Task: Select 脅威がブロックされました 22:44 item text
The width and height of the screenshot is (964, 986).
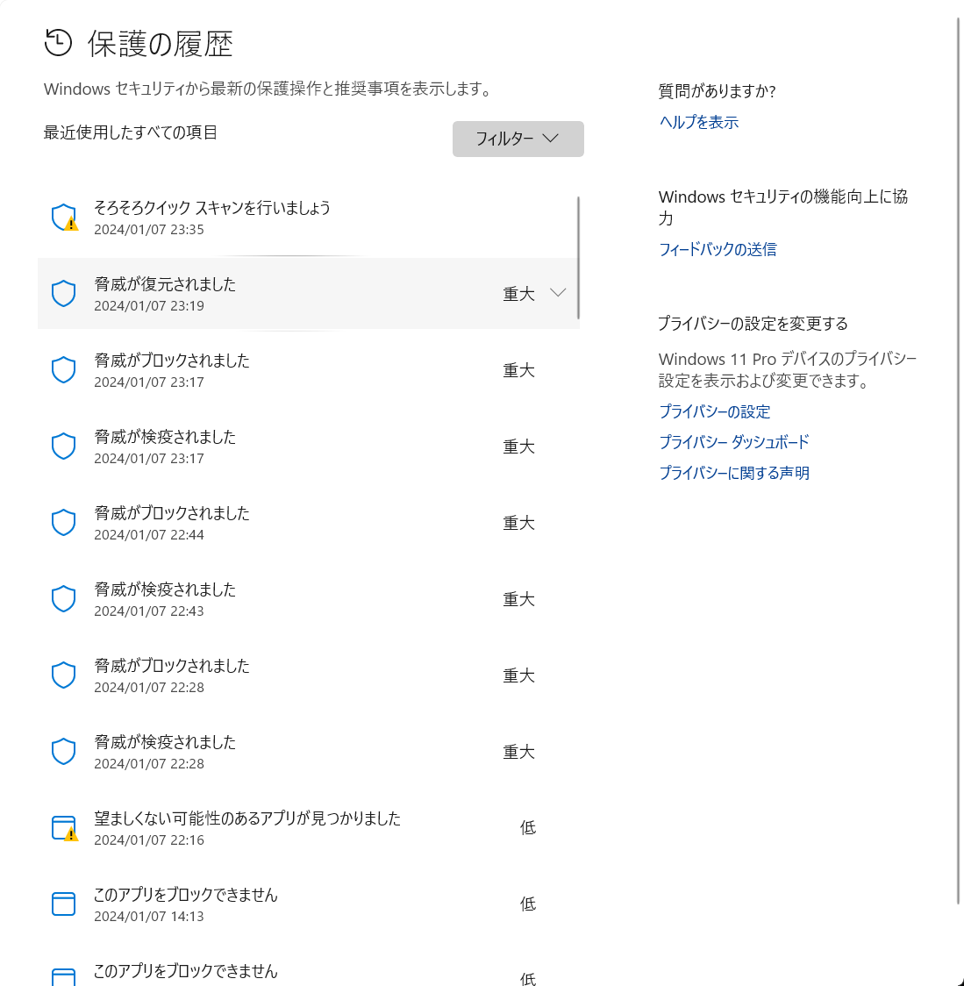Action: [x=172, y=513]
